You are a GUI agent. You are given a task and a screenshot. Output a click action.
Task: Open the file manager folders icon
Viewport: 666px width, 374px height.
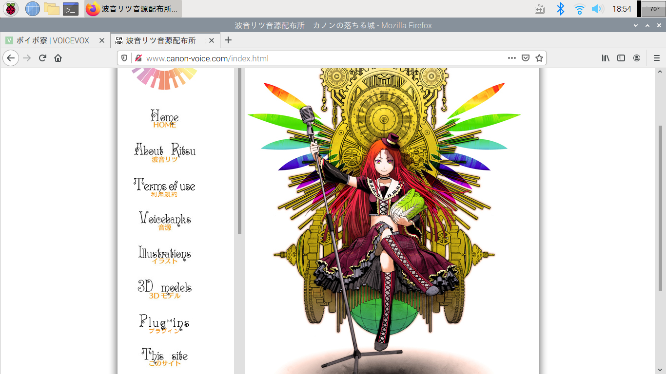coord(51,8)
